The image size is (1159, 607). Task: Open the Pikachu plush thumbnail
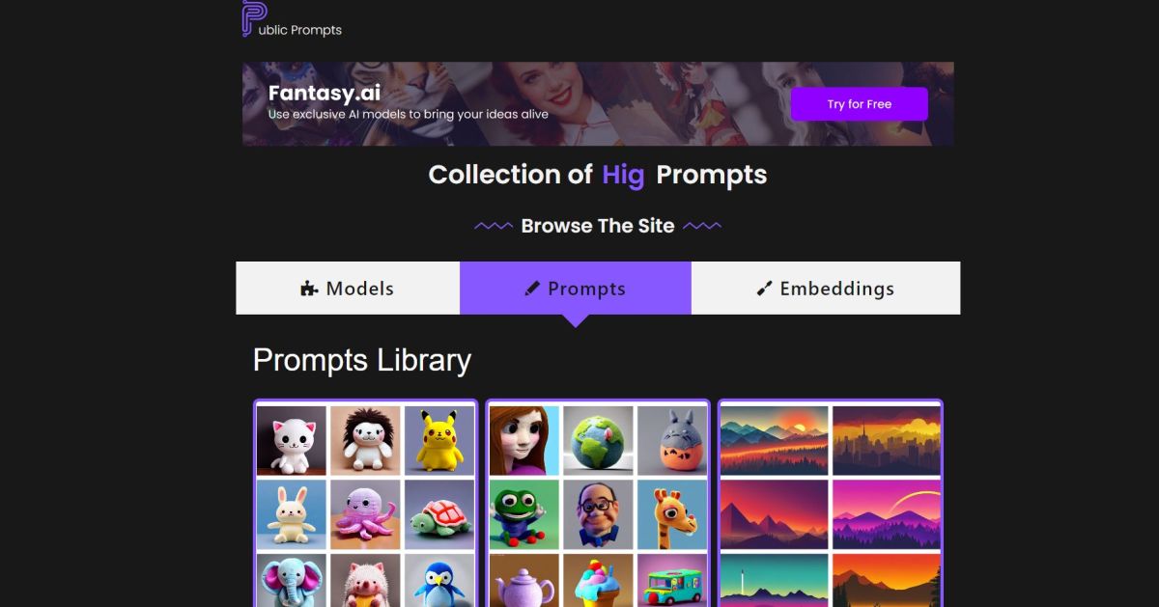pos(439,440)
